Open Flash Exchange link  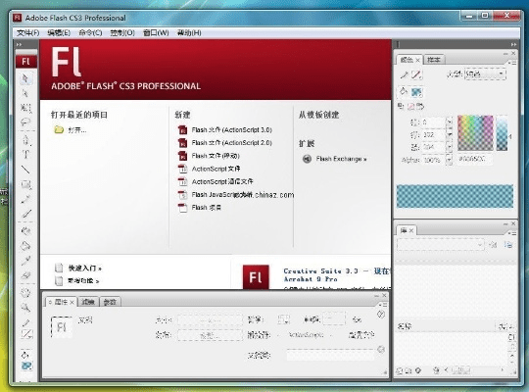point(335,159)
